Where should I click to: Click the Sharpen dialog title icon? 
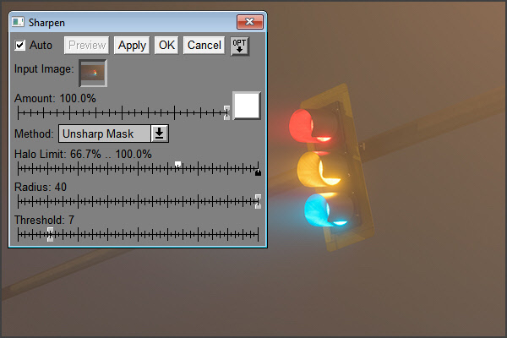coord(18,22)
